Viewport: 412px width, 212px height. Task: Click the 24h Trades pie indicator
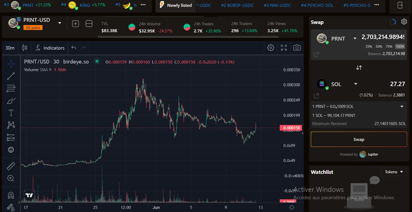(187, 27)
